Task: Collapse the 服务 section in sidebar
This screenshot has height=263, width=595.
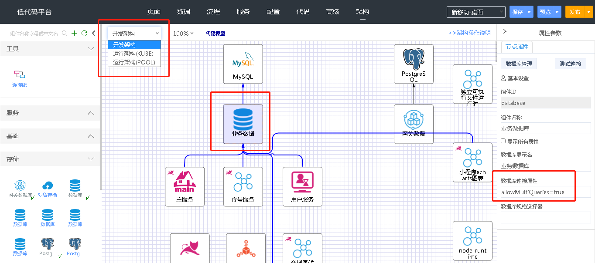Action: [x=91, y=113]
